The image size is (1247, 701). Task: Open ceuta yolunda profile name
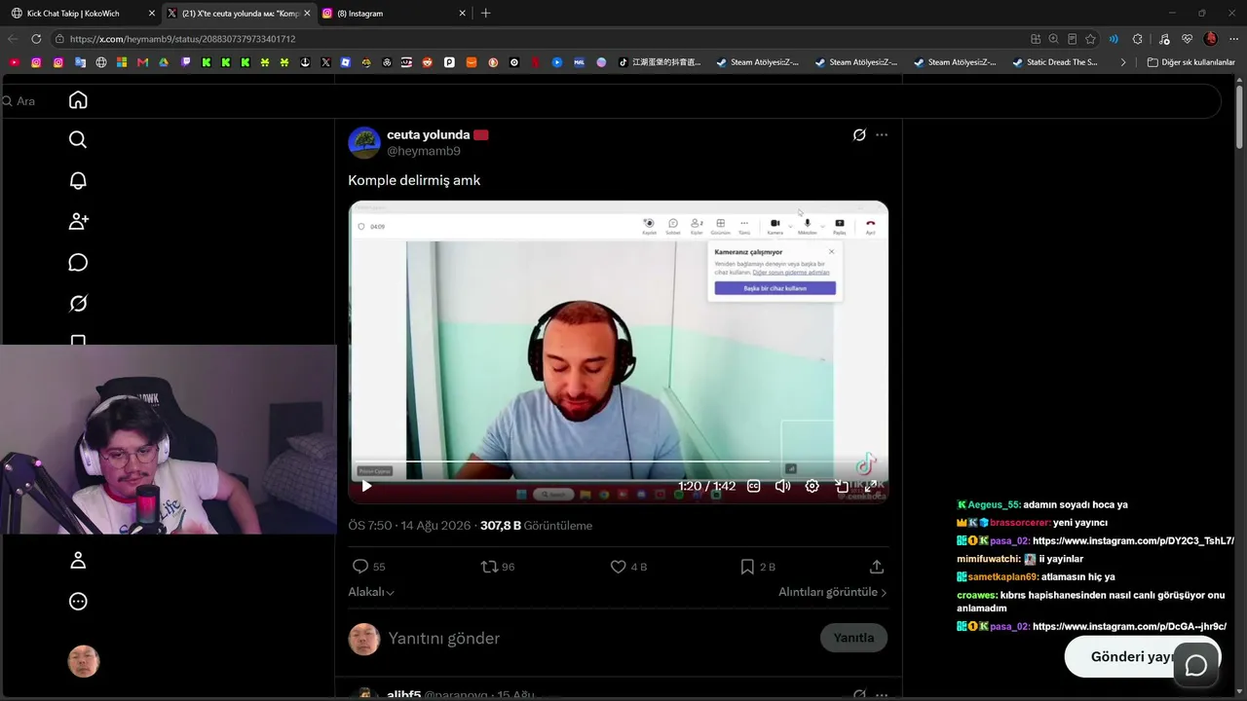coord(429,134)
